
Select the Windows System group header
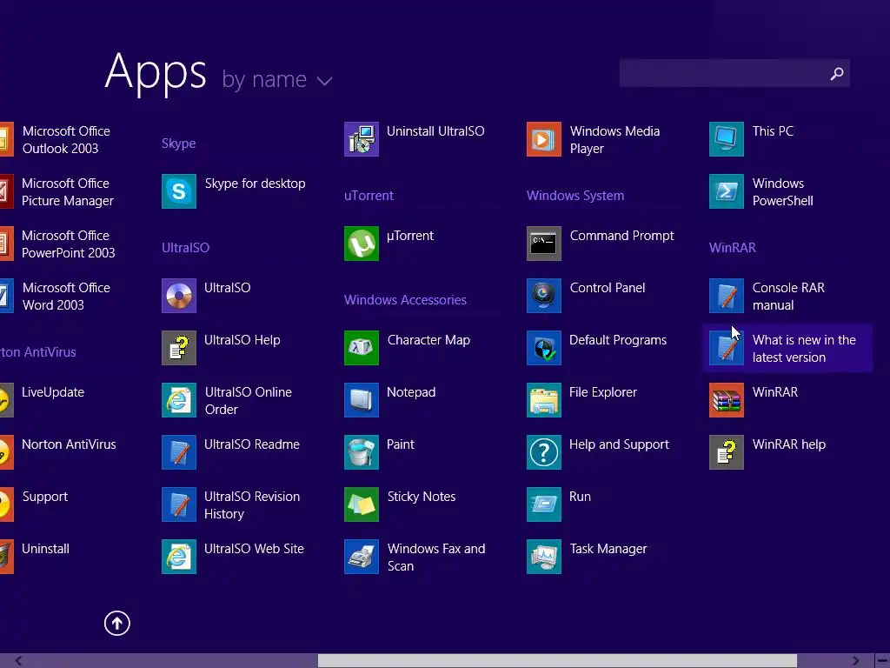click(575, 196)
